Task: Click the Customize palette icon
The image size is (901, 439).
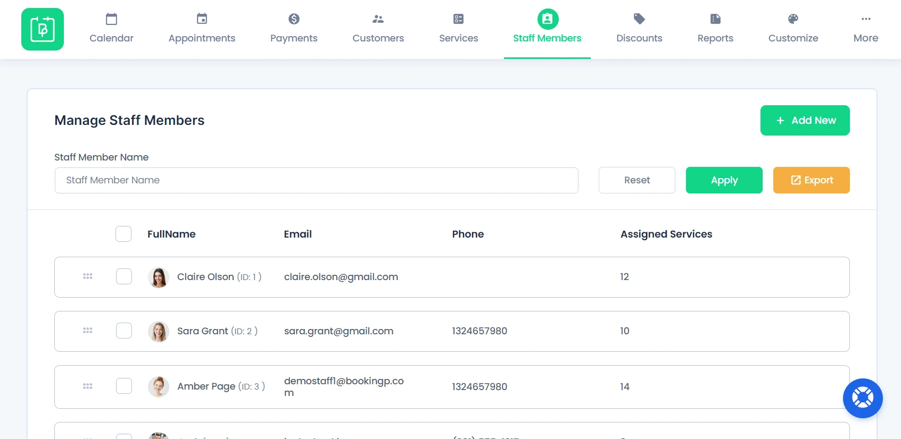Action: pos(793,19)
